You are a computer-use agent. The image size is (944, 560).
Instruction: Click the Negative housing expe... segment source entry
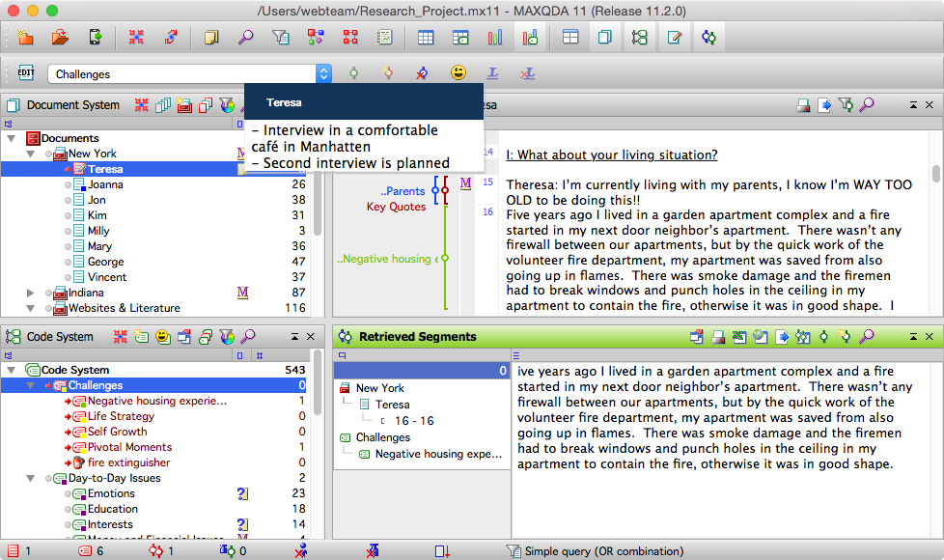point(438,454)
